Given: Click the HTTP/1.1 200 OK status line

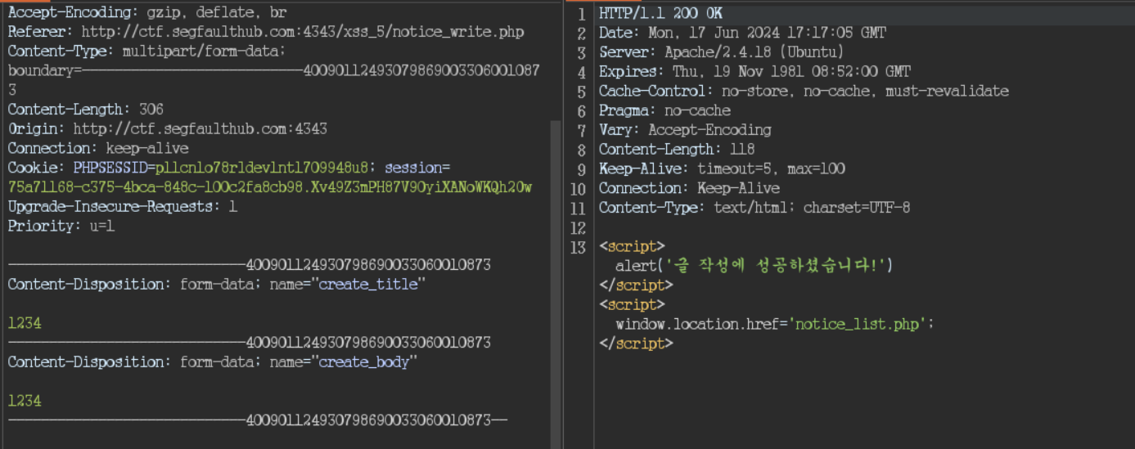Looking at the screenshot, I should coord(660,14).
